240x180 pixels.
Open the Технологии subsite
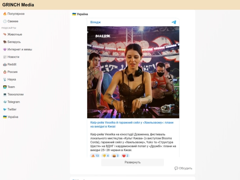point(16,94)
